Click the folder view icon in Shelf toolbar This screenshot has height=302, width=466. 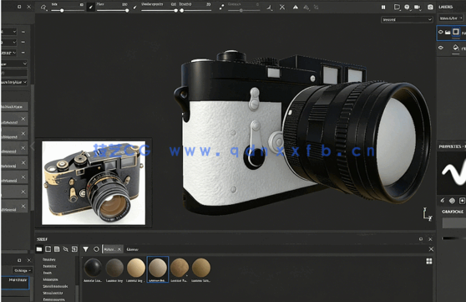pyautogui.click(x=39, y=249)
